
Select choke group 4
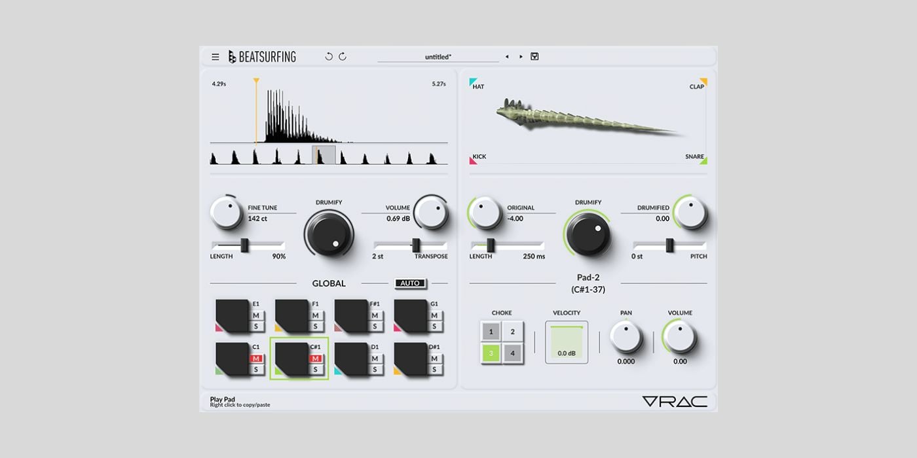pos(513,353)
